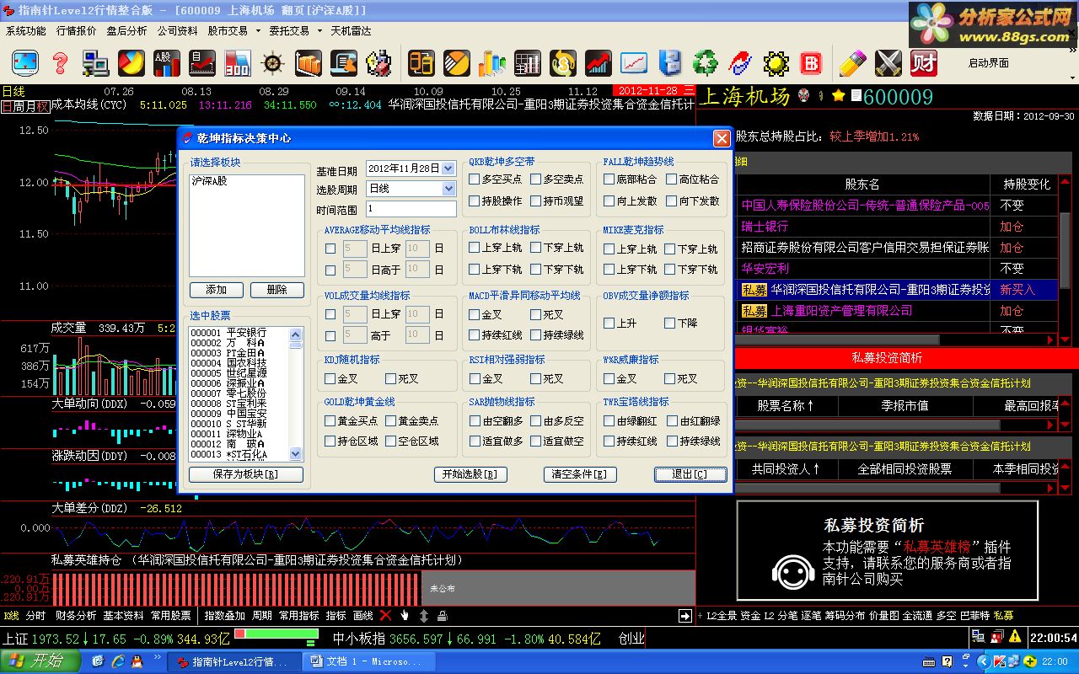The width and height of the screenshot is (1079, 674).
Task: Click the ship steering wheel icon
Action: 272,62
